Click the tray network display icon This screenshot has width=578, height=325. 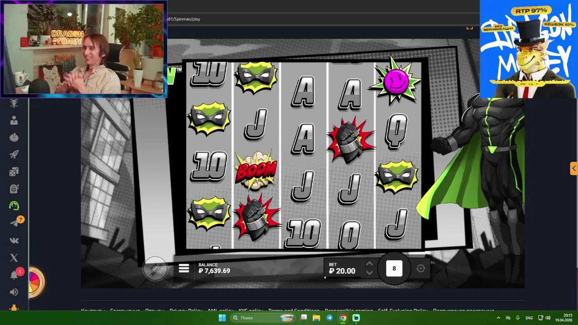540,318
